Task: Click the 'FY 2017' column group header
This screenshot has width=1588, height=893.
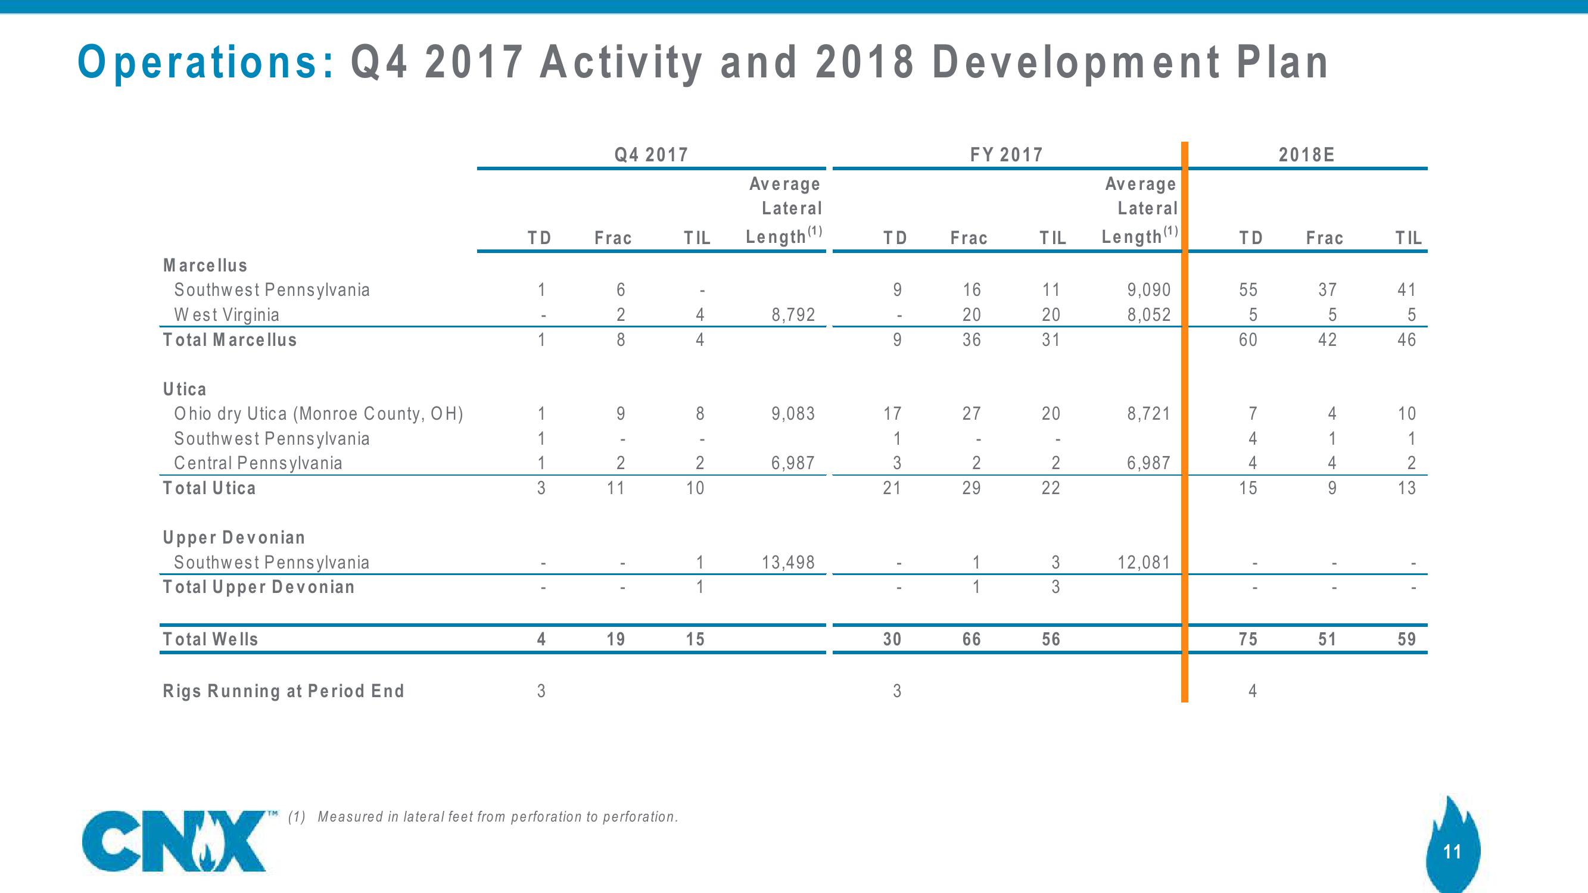Action: tap(1006, 155)
